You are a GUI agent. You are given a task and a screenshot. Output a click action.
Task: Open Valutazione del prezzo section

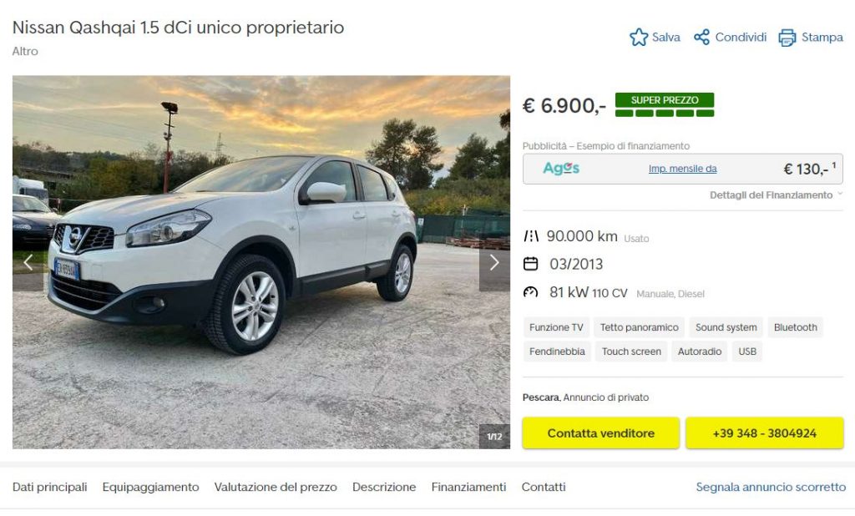click(276, 487)
